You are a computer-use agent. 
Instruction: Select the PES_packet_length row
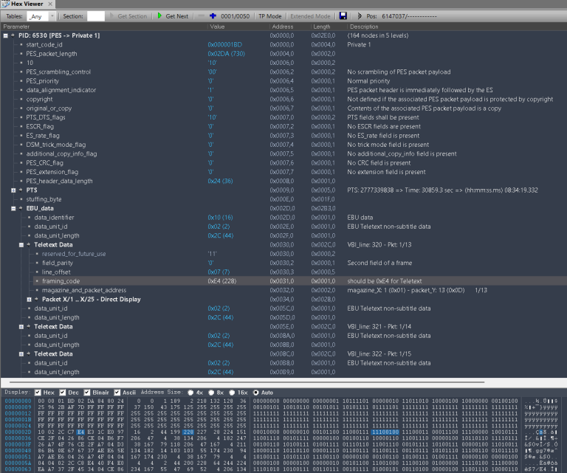[x=283, y=54]
